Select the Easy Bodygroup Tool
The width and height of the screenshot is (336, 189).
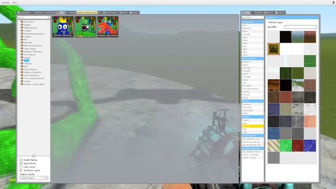253,142
